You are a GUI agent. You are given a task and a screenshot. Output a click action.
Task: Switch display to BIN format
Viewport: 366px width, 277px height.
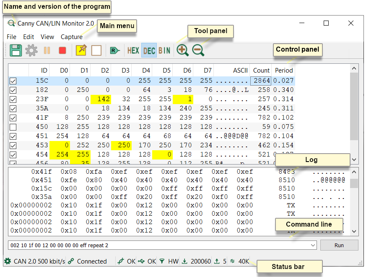[164, 50]
